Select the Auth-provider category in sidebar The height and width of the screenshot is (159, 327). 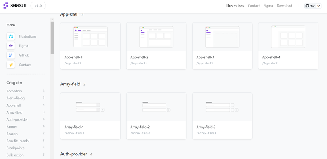coord(17,120)
